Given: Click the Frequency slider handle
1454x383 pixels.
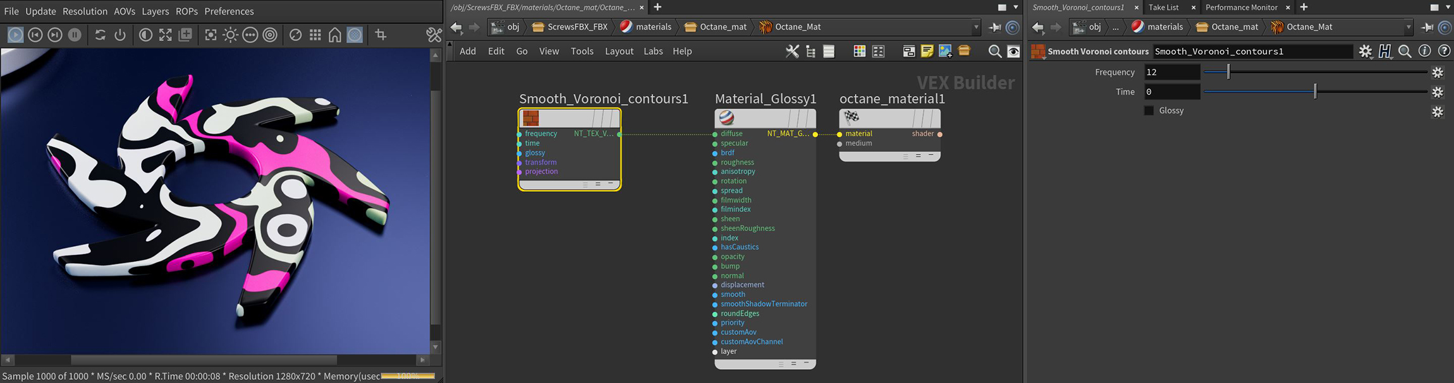Looking at the screenshot, I should 1228,73.
